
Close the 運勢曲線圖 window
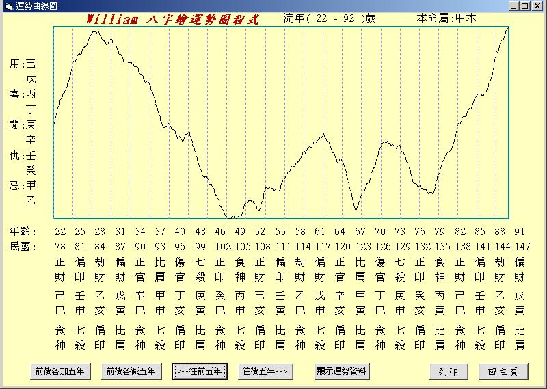(537, 6)
